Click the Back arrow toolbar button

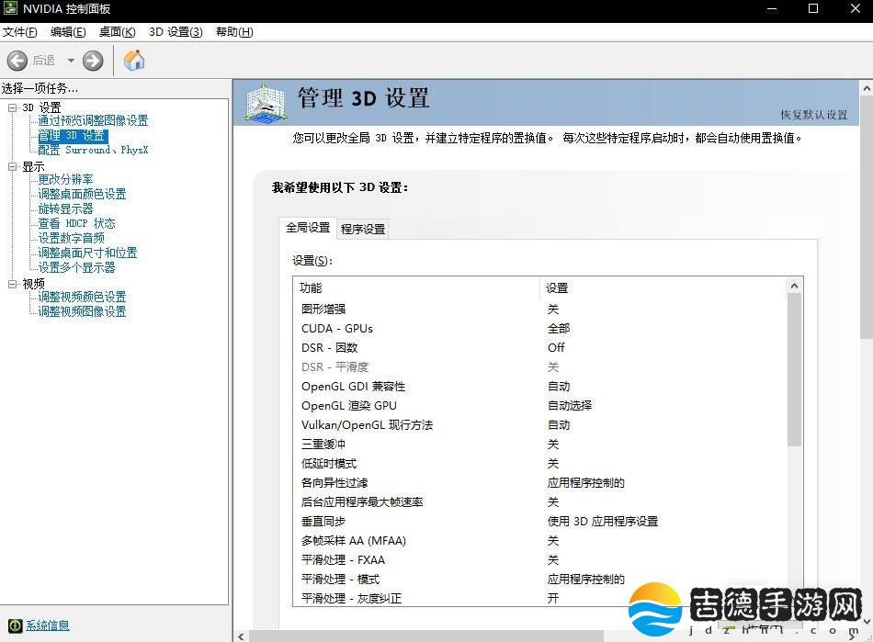(x=17, y=60)
